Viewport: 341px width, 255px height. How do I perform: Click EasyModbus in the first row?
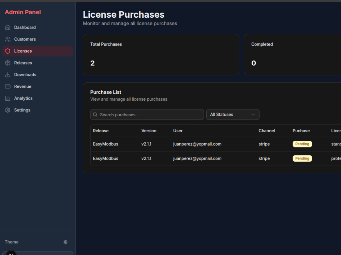point(105,144)
